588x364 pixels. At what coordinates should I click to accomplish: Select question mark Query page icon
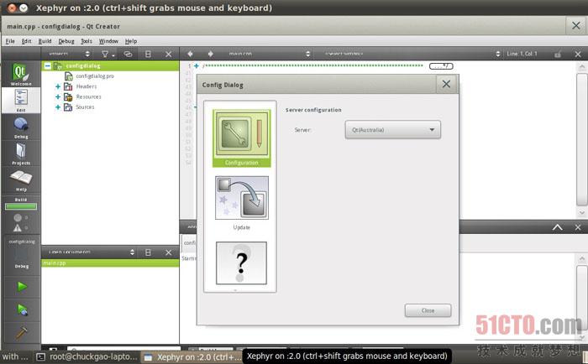pyautogui.click(x=242, y=263)
